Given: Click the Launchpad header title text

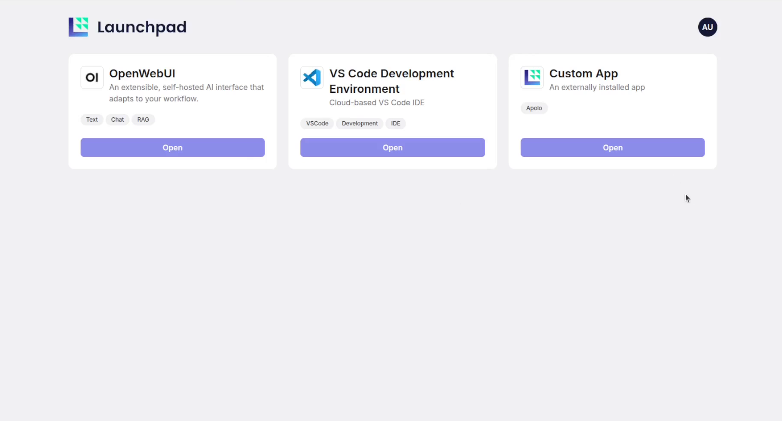Looking at the screenshot, I should click(142, 27).
